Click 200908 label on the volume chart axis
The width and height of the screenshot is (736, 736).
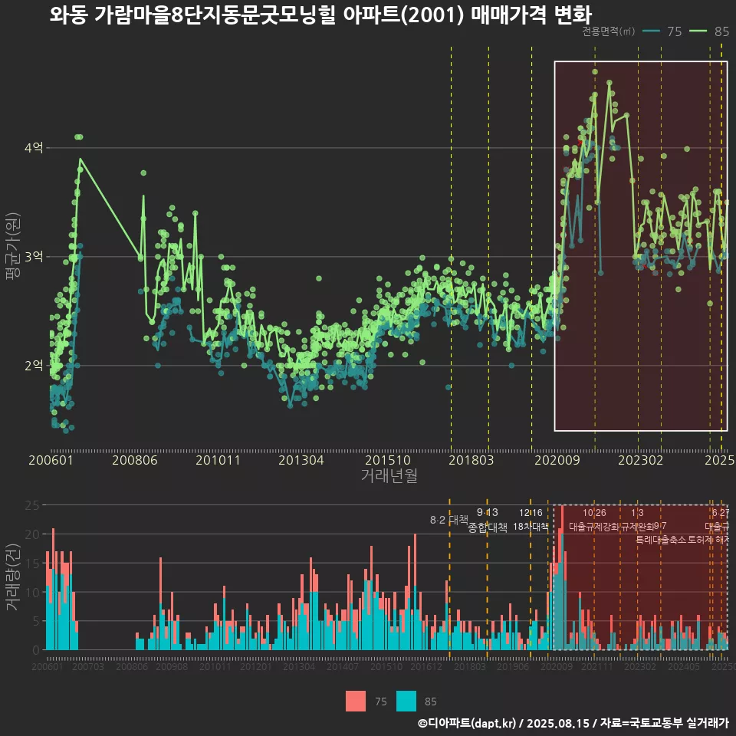172,666
